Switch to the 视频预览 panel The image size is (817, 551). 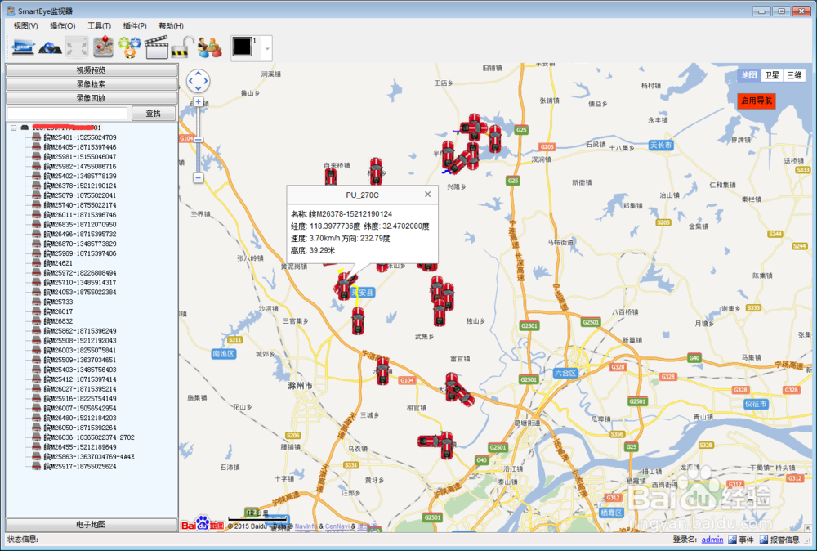(92, 70)
